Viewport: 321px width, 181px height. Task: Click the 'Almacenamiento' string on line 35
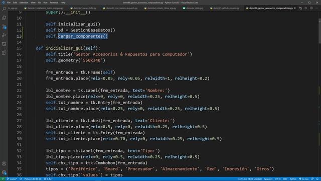pos(180,169)
